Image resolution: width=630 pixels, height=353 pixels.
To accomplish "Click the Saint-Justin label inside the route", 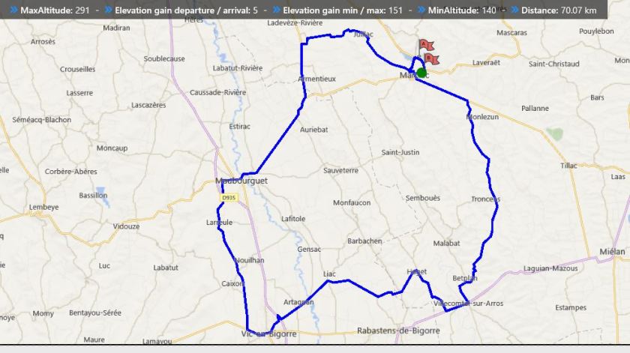I will pos(400,152).
